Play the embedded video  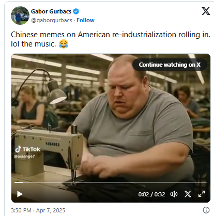[20, 194]
